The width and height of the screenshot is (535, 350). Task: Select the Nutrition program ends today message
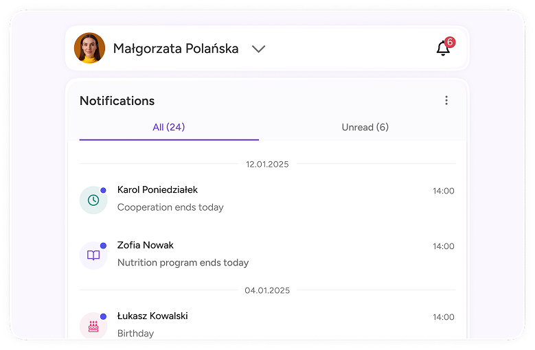click(183, 262)
